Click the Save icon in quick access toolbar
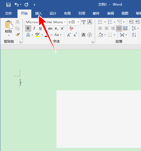The image size is (141, 151). pyautogui.click(x=8, y=4)
